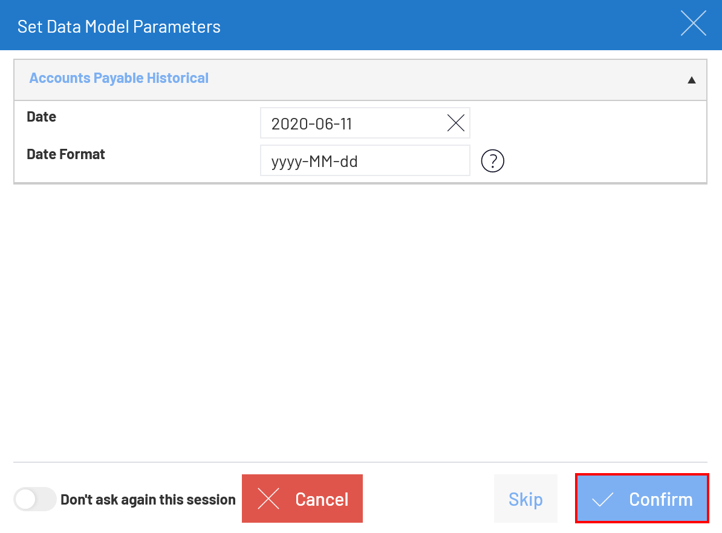Click the Set Data Model Parameters title text

[119, 27]
